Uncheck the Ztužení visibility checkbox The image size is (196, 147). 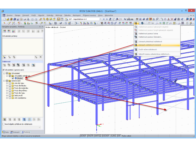[13, 78]
